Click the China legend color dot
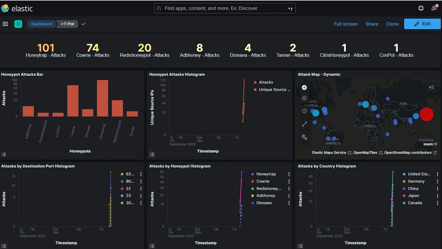This screenshot has height=249, width=442. pyautogui.click(x=404, y=188)
